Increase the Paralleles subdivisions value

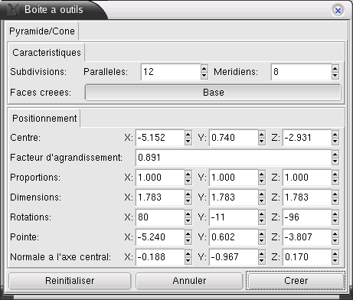point(204,68)
